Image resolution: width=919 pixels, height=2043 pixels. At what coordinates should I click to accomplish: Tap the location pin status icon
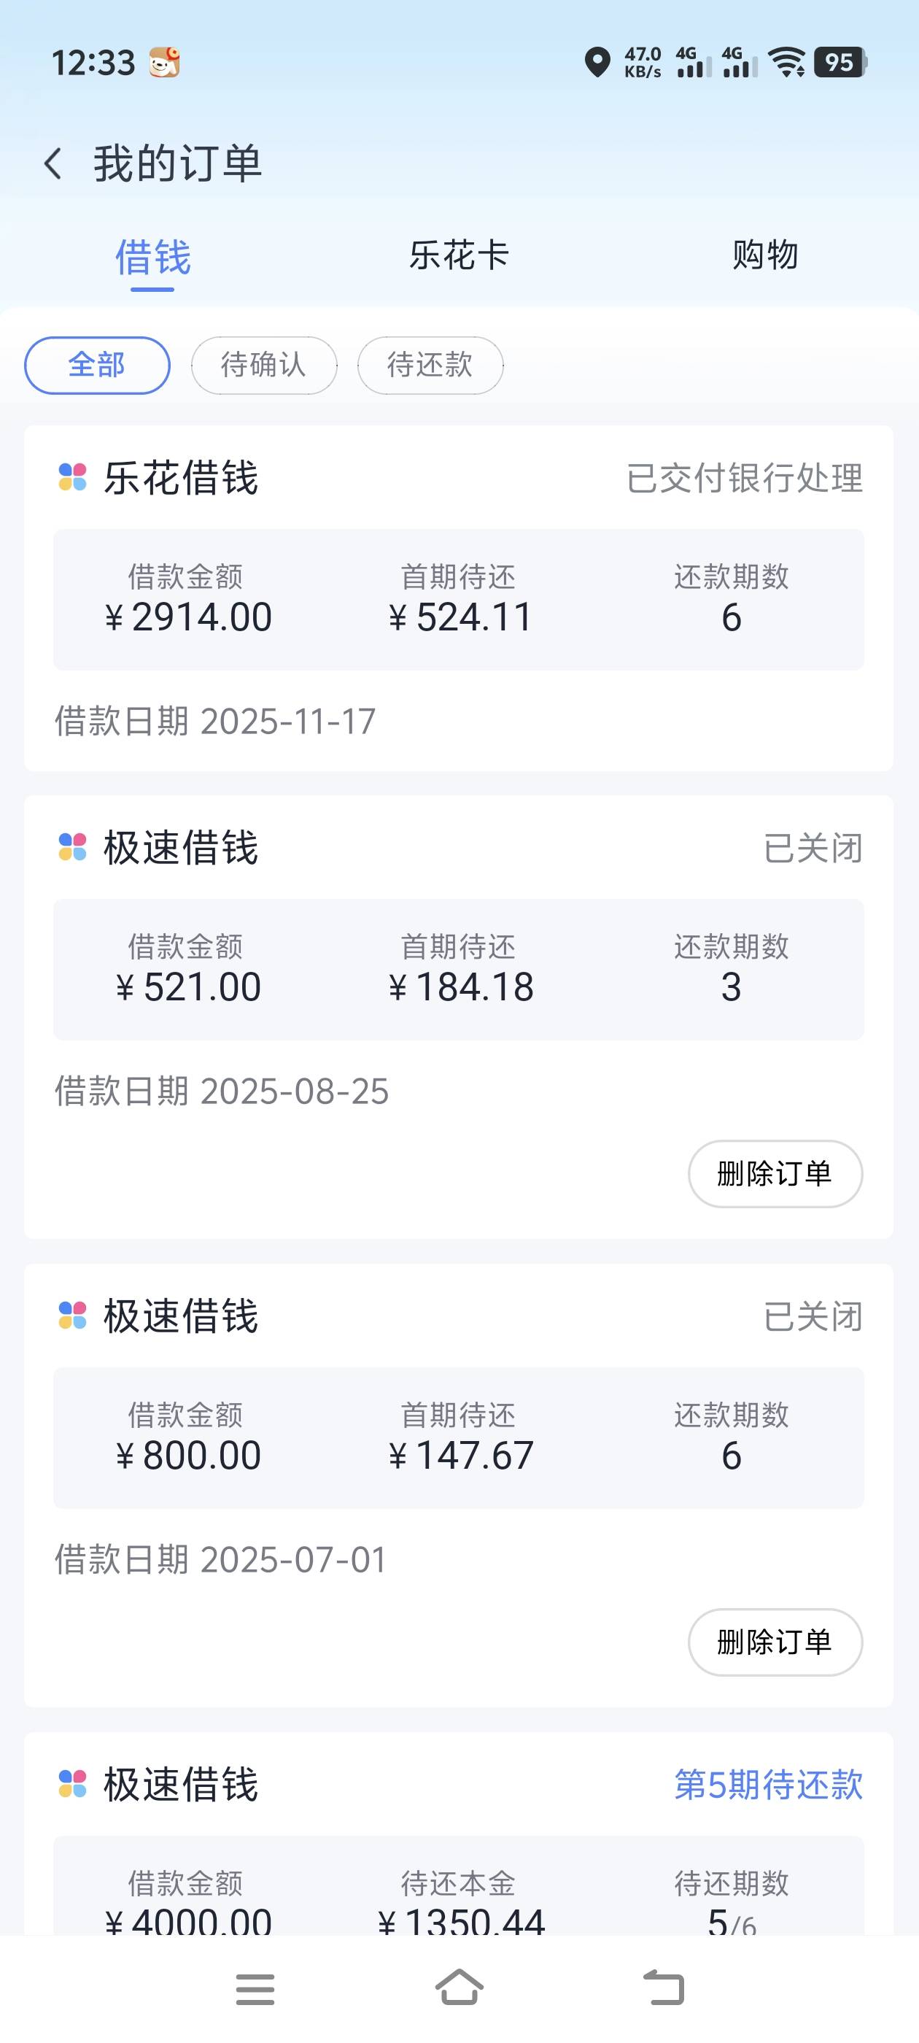(597, 63)
